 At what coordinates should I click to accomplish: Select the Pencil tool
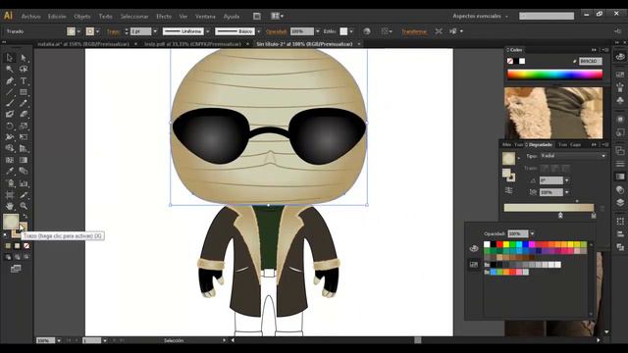(24, 103)
